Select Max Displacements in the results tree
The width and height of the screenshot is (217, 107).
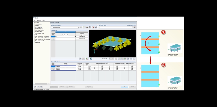(x=40, y=41)
